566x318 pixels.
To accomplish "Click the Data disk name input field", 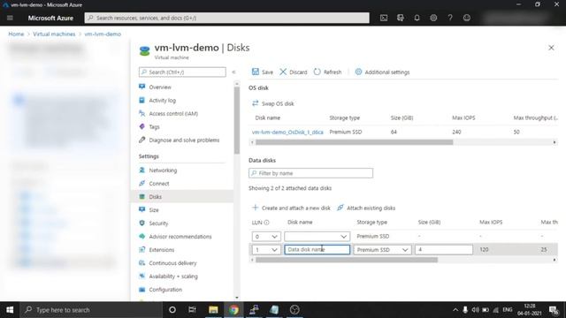I will pos(317,249).
